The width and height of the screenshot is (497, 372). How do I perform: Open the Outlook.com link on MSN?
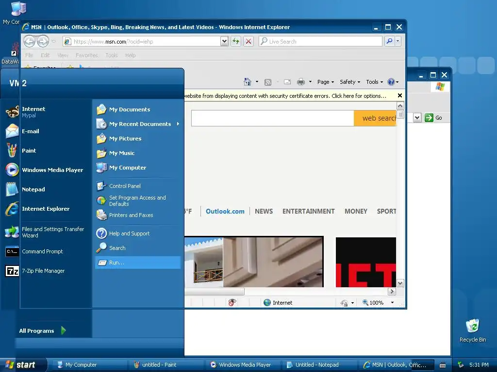(x=225, y=211)
